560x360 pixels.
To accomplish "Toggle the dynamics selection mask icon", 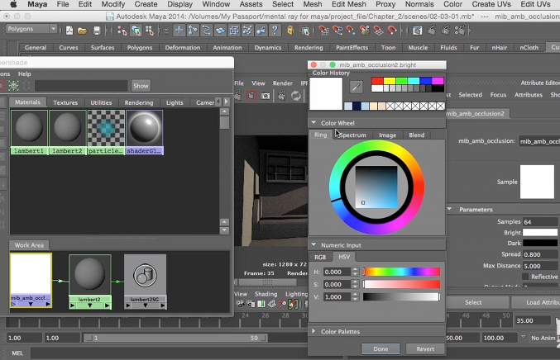I will coord(247,31).
